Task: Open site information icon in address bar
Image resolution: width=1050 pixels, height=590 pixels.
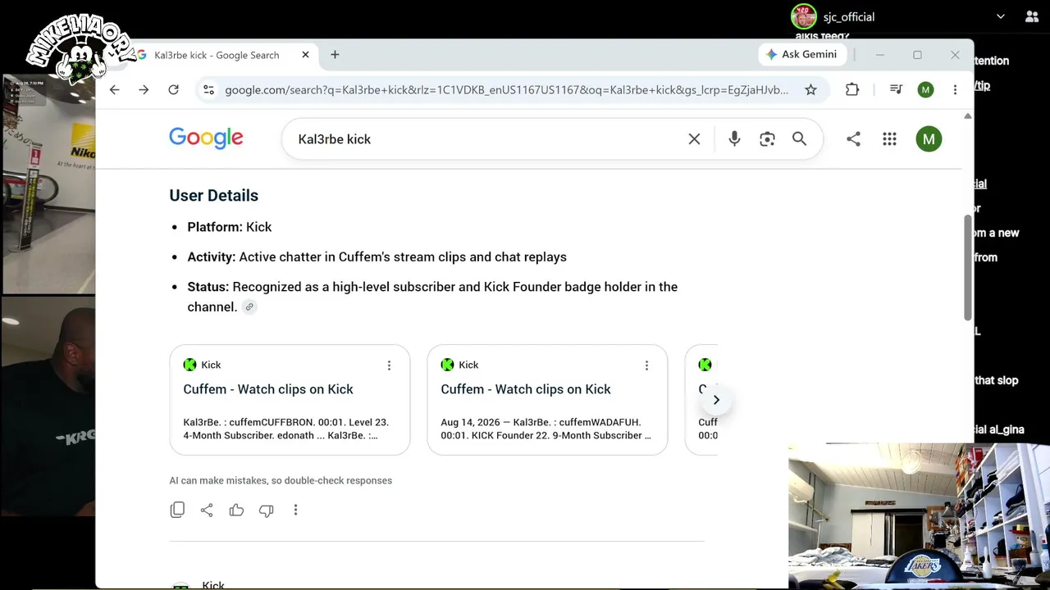Action: point(208,89)
